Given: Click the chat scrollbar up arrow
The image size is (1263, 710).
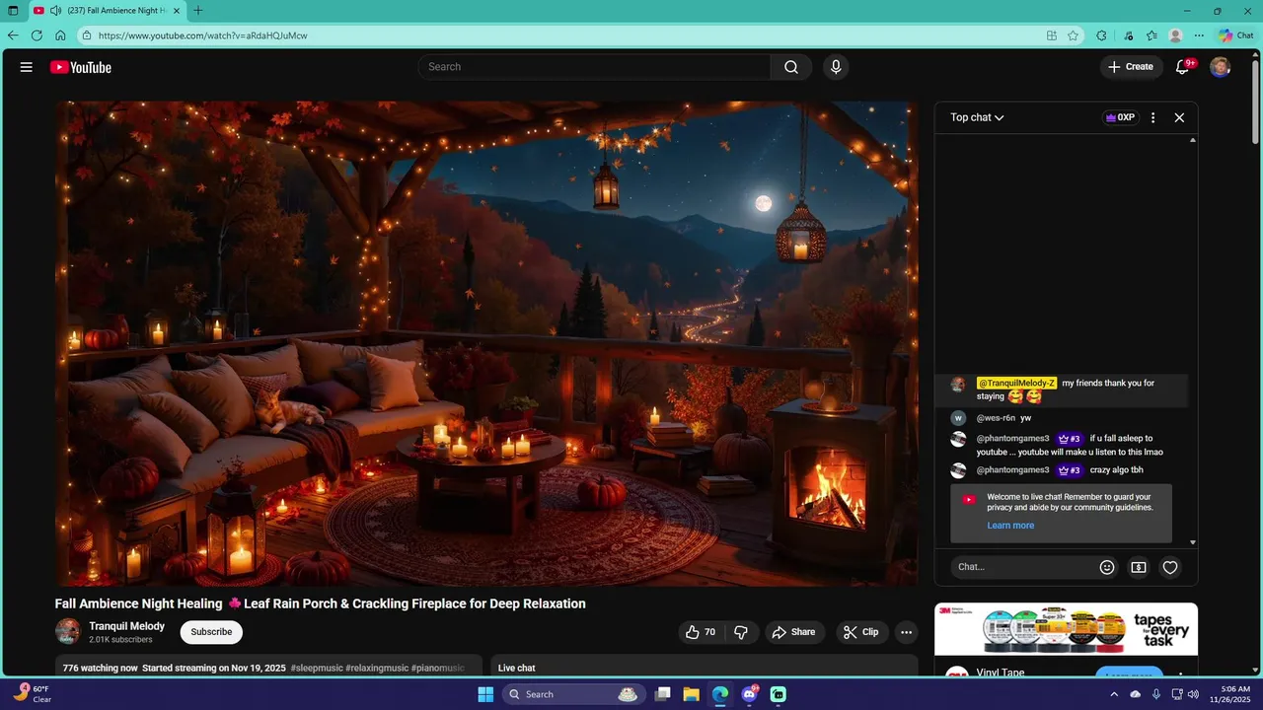Looking at the screenshot, I should [1193, 140].
